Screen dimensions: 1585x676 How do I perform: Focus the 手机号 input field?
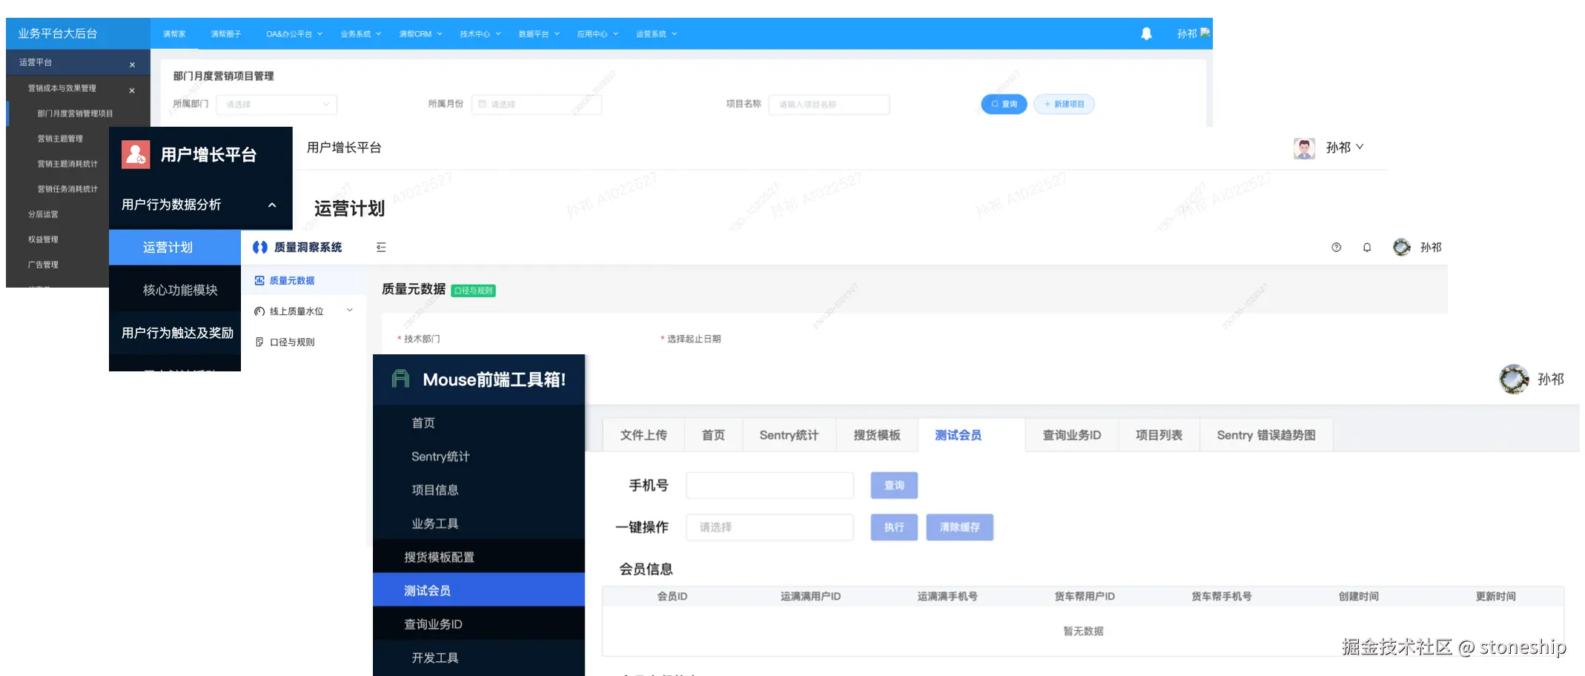pyautogui.click(x=770, y=486)
